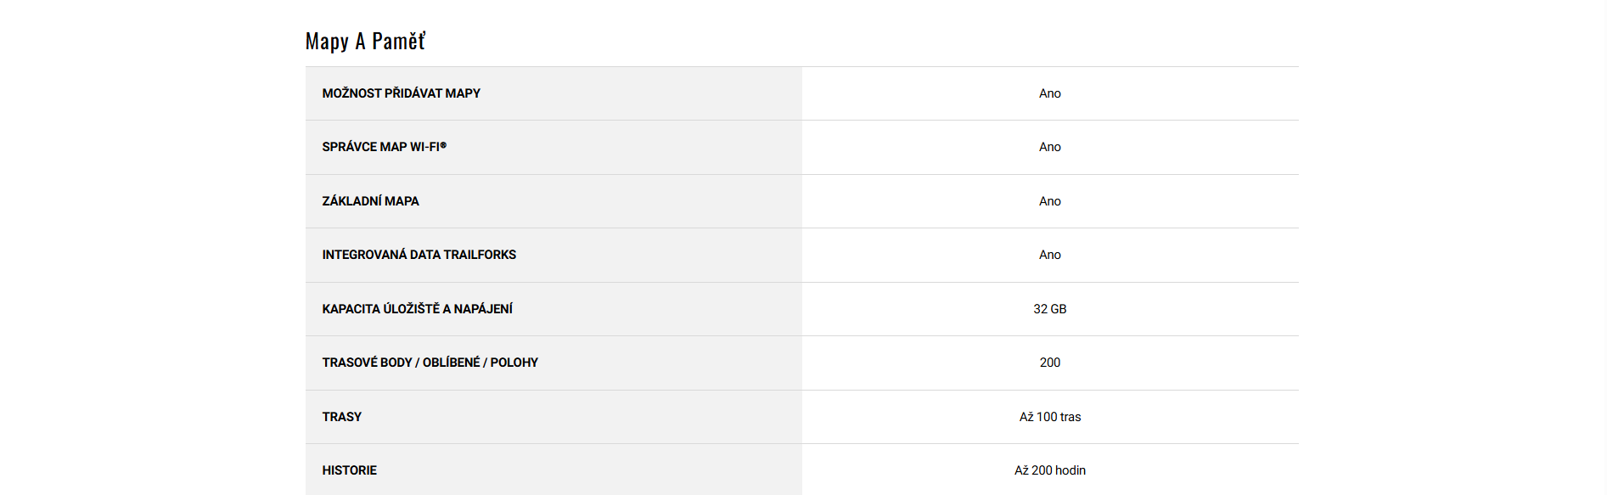The width and height of the screenshot is (1607, 495).
Task: Click the Ano value for MOŽNOST PŘIDÁVAT MAPY
Action: pos(1049,93)
